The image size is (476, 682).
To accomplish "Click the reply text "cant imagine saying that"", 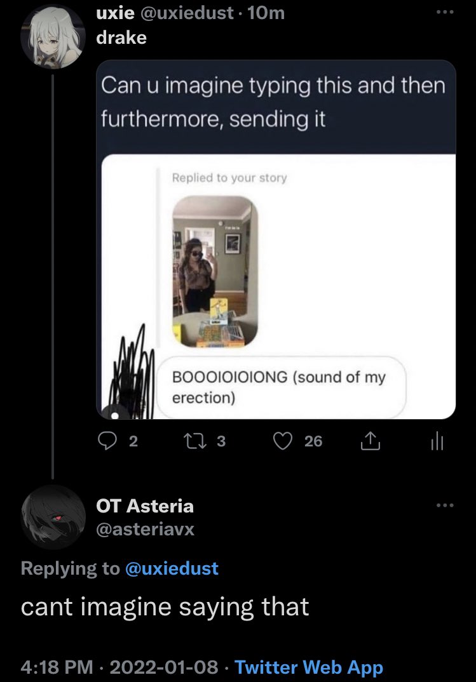I will click(x=165, y=607).
